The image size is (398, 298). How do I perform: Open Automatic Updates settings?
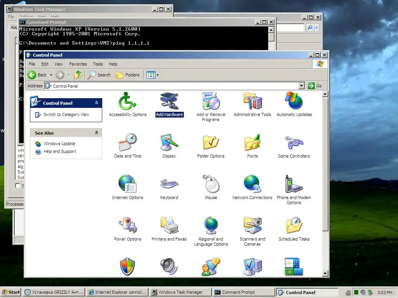pos(294,104)
